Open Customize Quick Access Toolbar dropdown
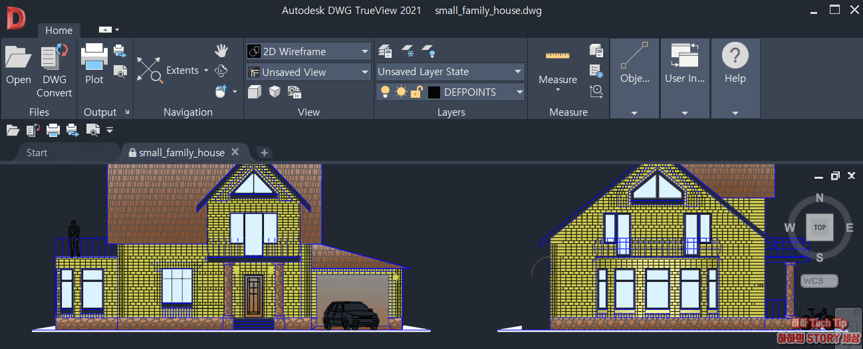The width and height of the screenshot is (863, 349). coord(110,130)
